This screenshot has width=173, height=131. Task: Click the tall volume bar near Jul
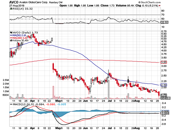[x=109, y=89]
